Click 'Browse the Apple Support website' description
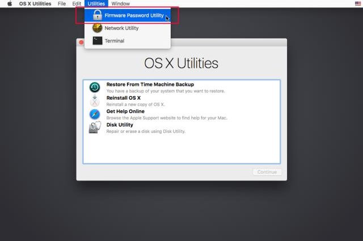Image resolution: width=363 pixels, height=241 pixels. pos(167,118)
